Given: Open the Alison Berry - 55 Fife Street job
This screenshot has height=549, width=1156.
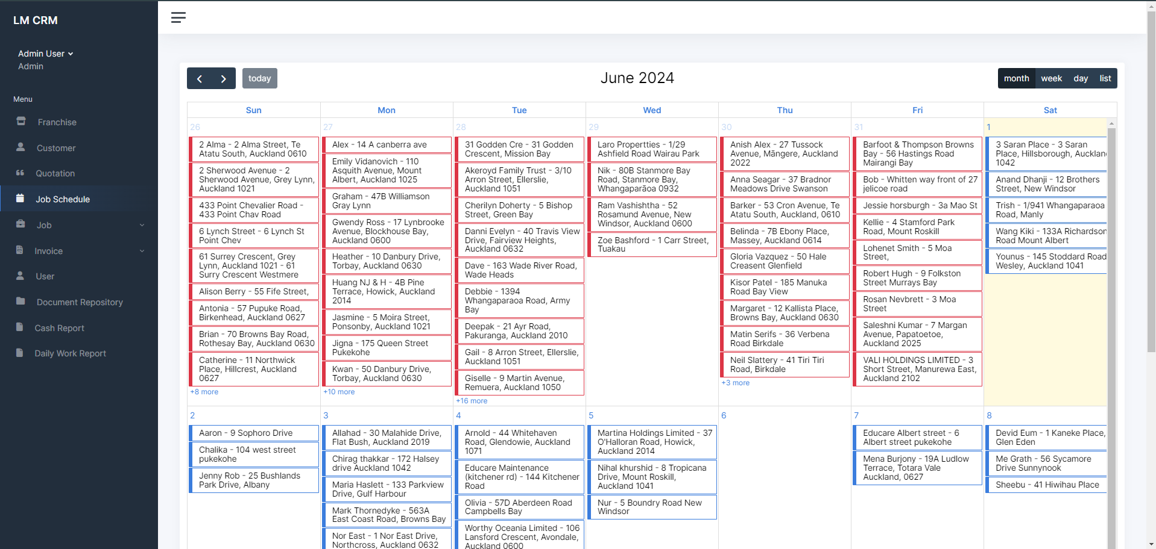Looking at the screenshot, I should click(254, 291).
